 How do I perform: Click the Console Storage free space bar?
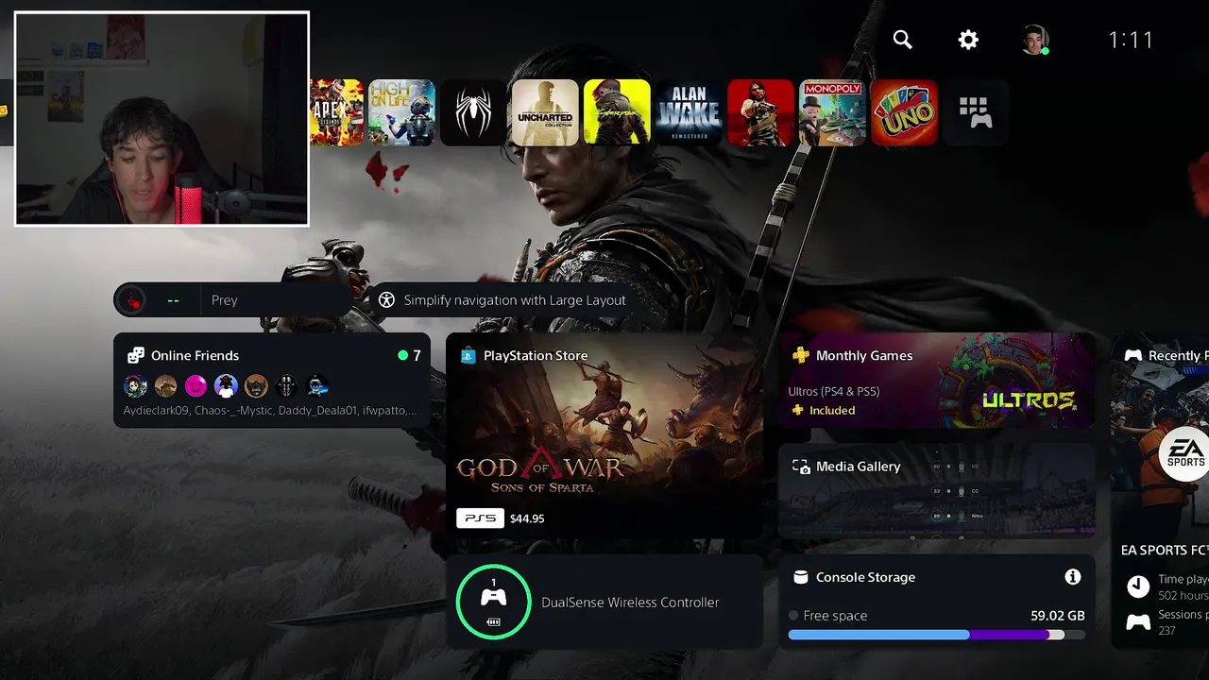(936, 635)
